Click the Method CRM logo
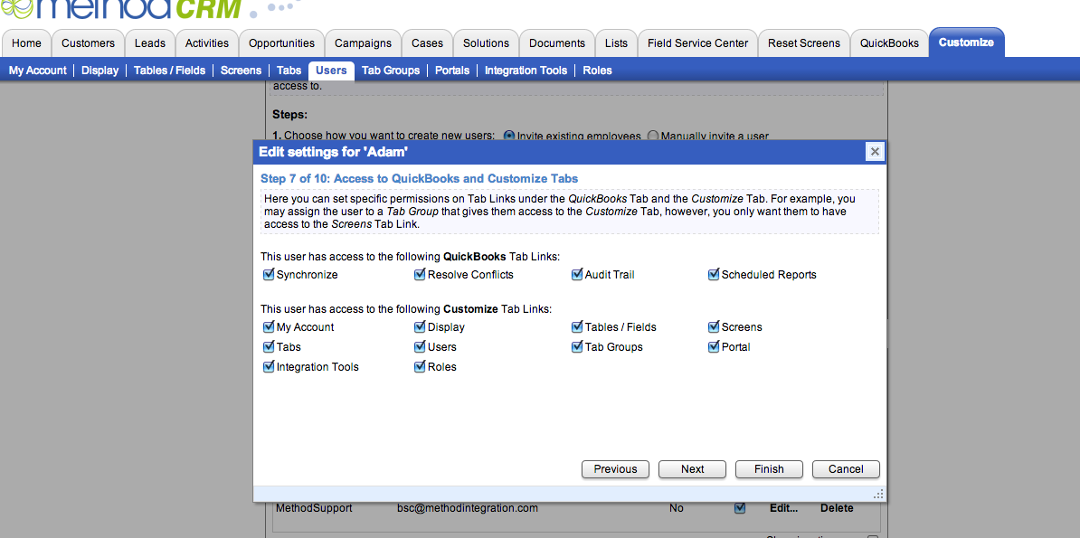 pyautogui.click(x=121, y=9)
